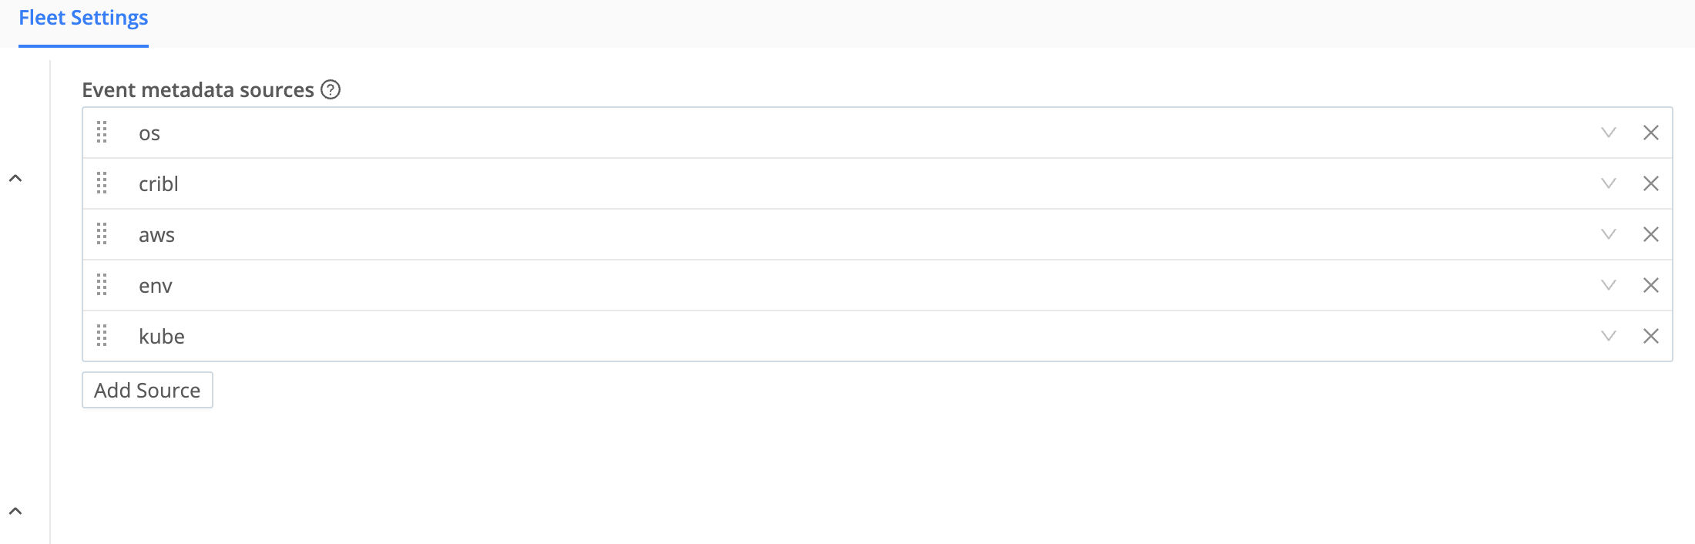Remove the cribl metadata source
The width and height of the screenshot is (1695, 544).
[x=1651, y=183]
